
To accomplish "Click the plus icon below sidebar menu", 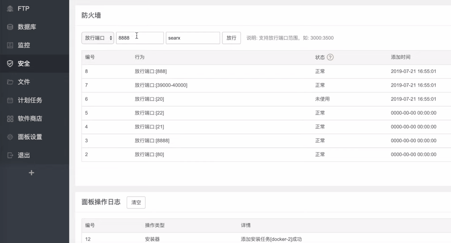I will coord(31,173).
